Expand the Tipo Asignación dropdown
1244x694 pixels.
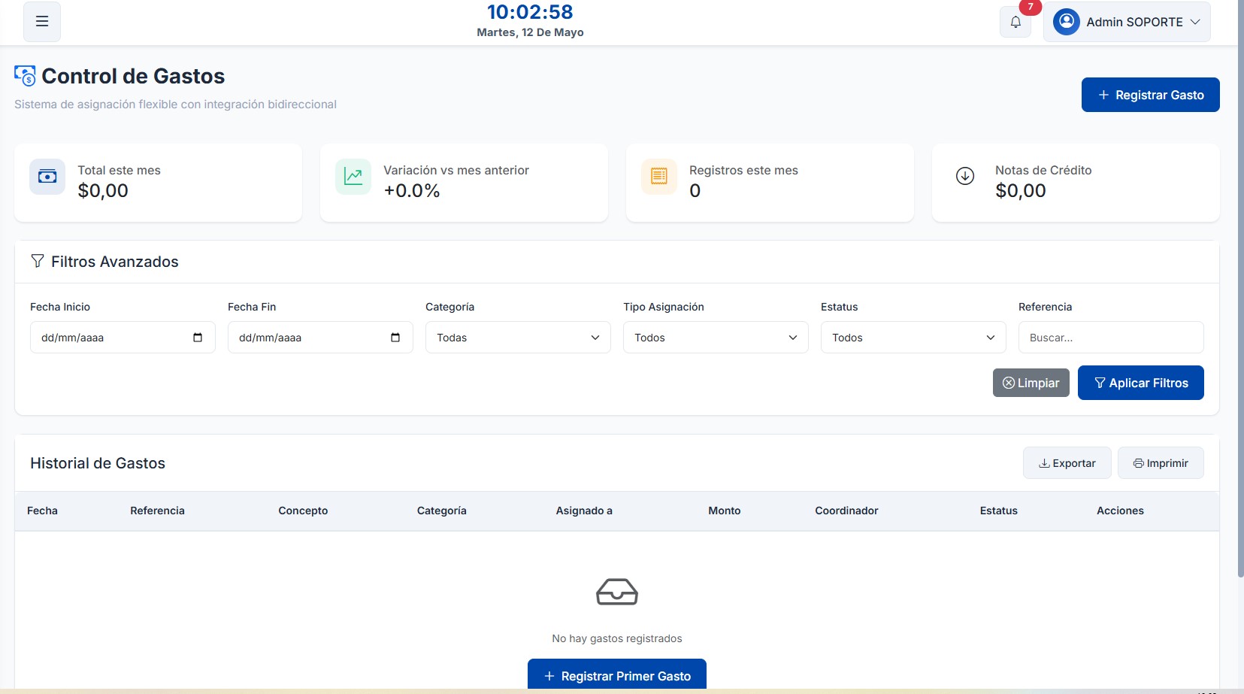coord(716,338)
